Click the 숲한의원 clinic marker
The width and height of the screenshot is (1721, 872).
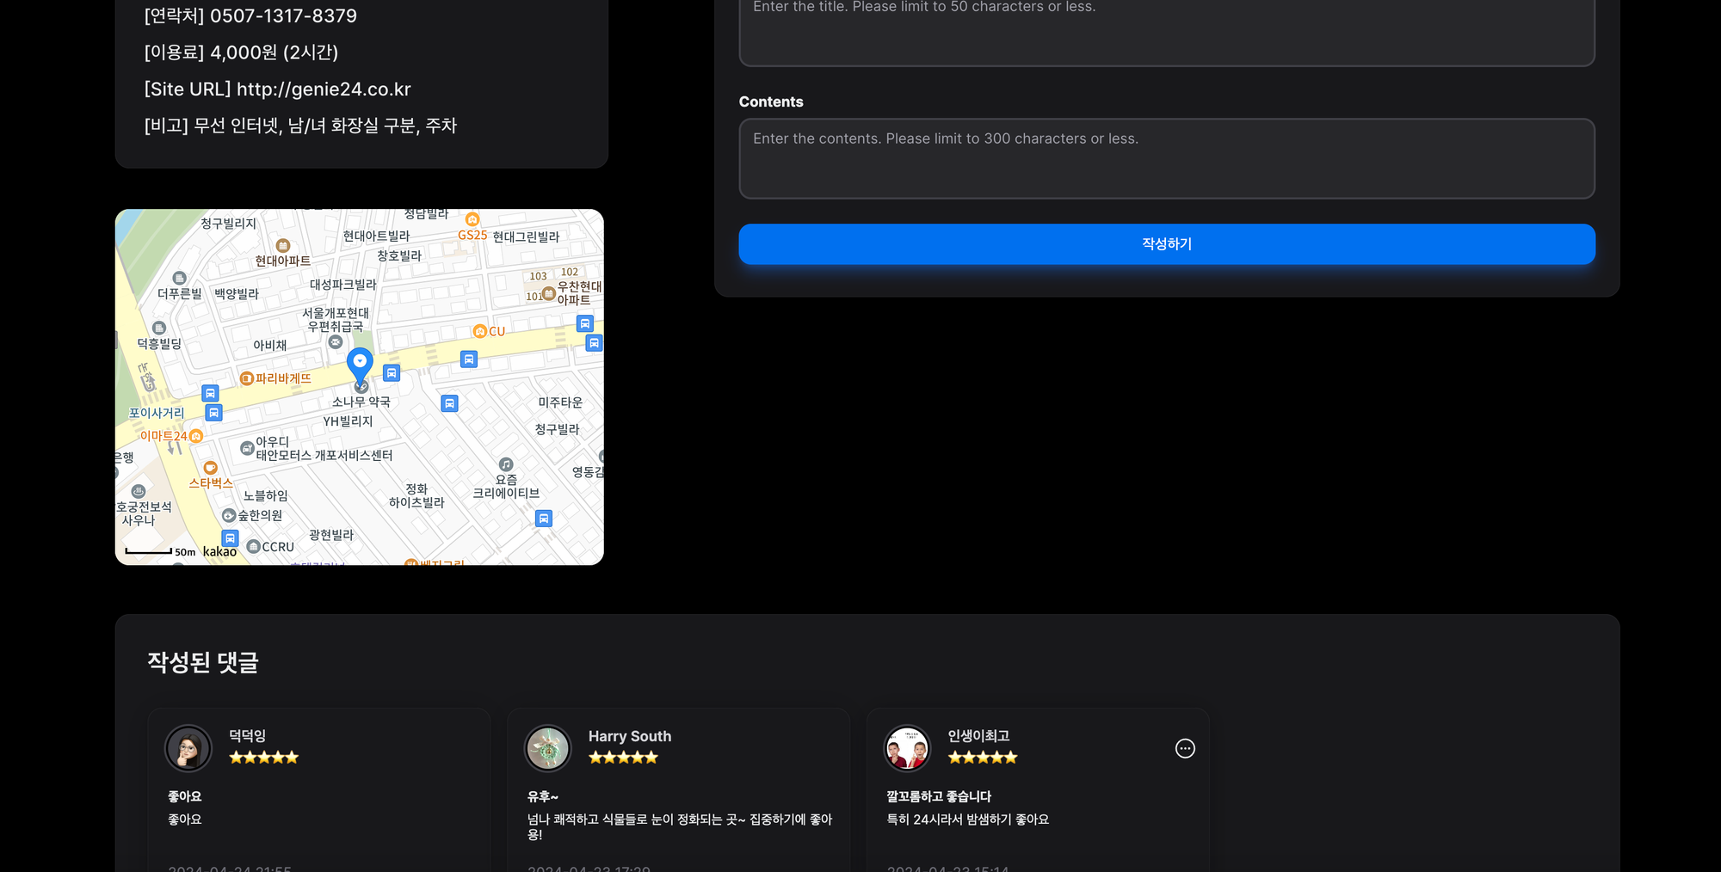click(229, 516)
